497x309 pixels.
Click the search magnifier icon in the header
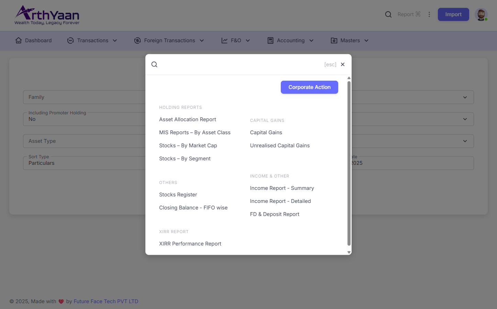[388, 14]
